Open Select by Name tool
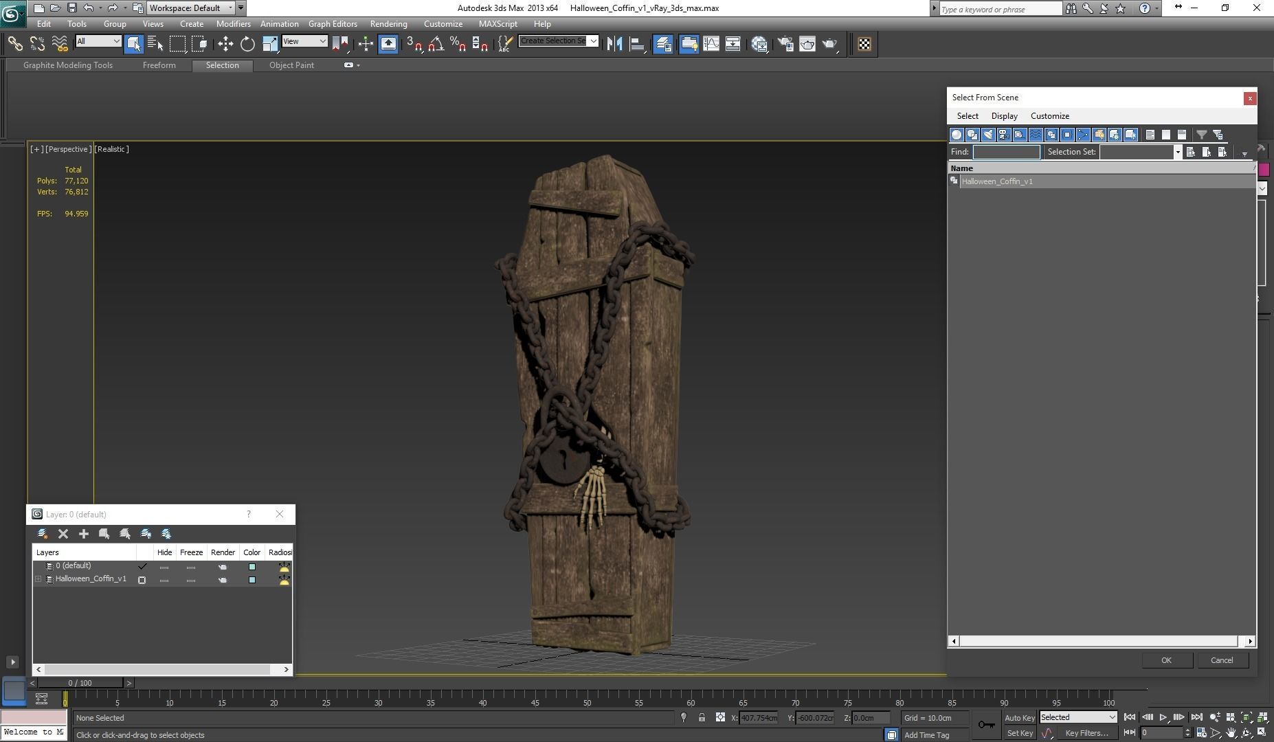The image size is (1274, 742). tap(155, 44)
